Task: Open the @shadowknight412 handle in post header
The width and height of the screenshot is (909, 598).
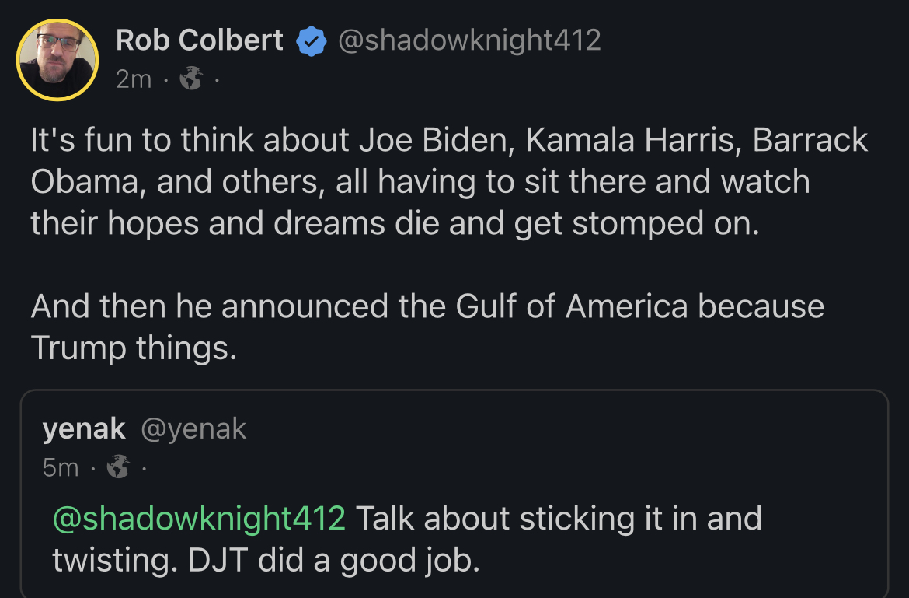Action: [469, 40]
